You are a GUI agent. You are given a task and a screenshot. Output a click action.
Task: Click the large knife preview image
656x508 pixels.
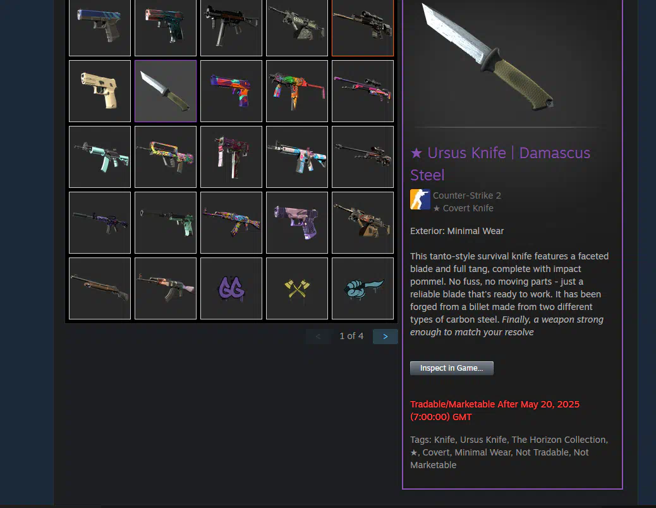(488, 56)
